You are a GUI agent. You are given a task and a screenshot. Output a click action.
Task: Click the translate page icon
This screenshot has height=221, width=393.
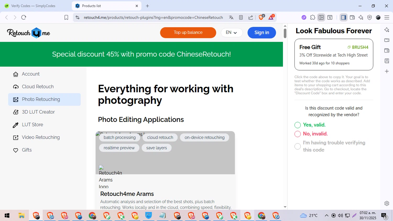231,17
